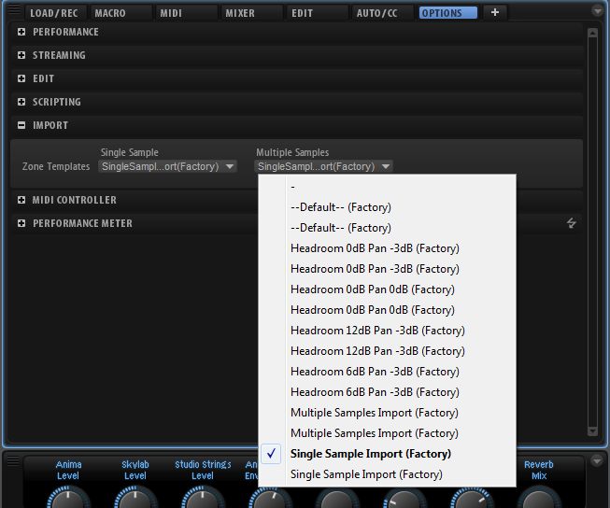Add a new tab with plus button
610x508 pixels.
point(495,12)
